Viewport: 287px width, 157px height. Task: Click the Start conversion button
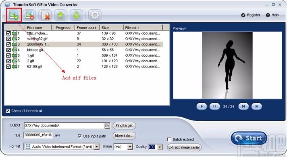tap(249, 138)
